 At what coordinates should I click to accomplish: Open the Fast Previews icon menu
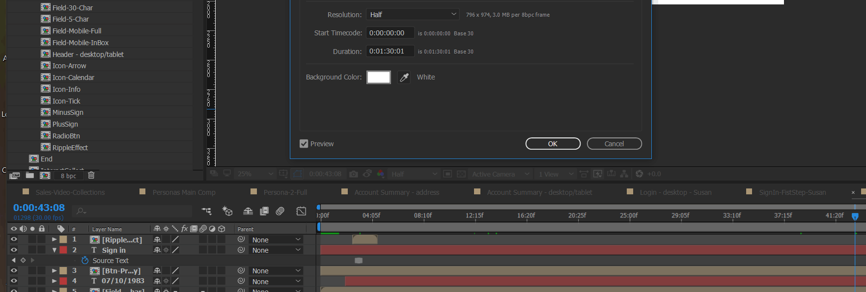pos(598,174)
